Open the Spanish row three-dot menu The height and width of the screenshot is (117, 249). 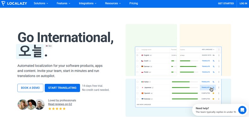pyautogui.click(x=219, y=93)
